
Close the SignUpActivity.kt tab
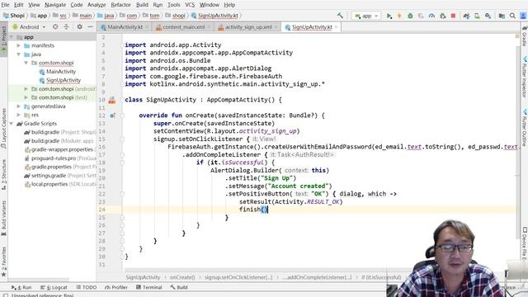(x=336, y=27)
